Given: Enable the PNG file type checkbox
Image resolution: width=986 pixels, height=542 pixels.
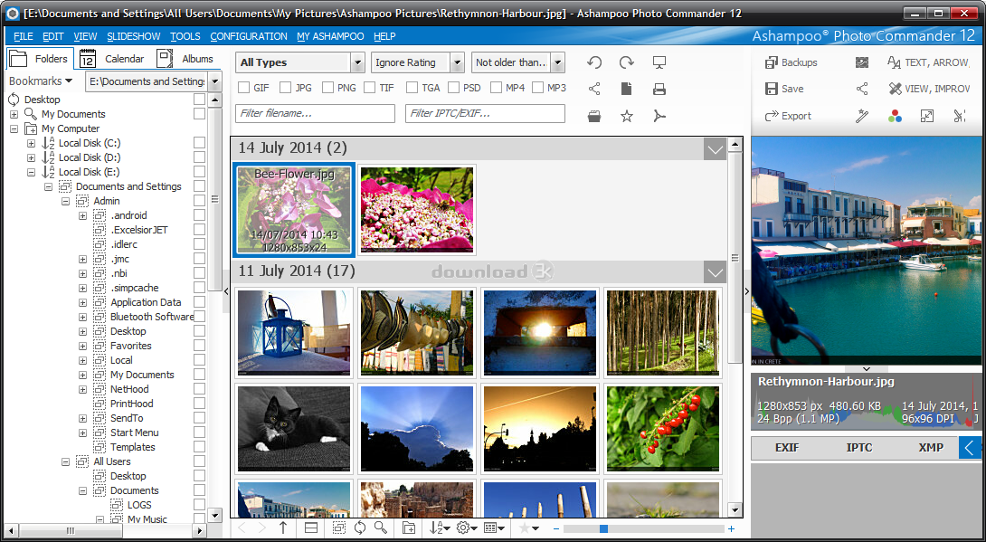Looking at the screenshot, I should click(327, 88).
